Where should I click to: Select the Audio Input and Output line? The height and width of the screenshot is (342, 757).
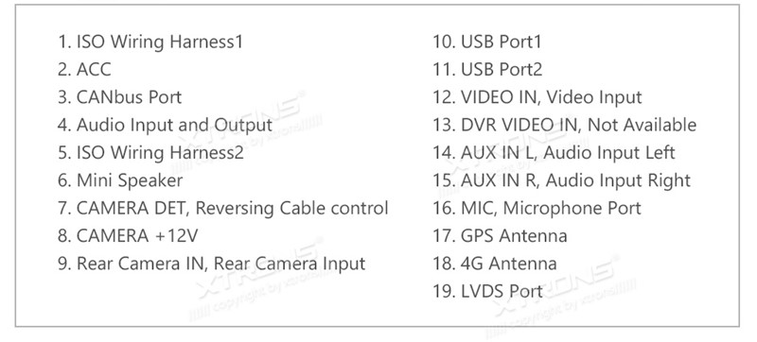coord(165,126)
